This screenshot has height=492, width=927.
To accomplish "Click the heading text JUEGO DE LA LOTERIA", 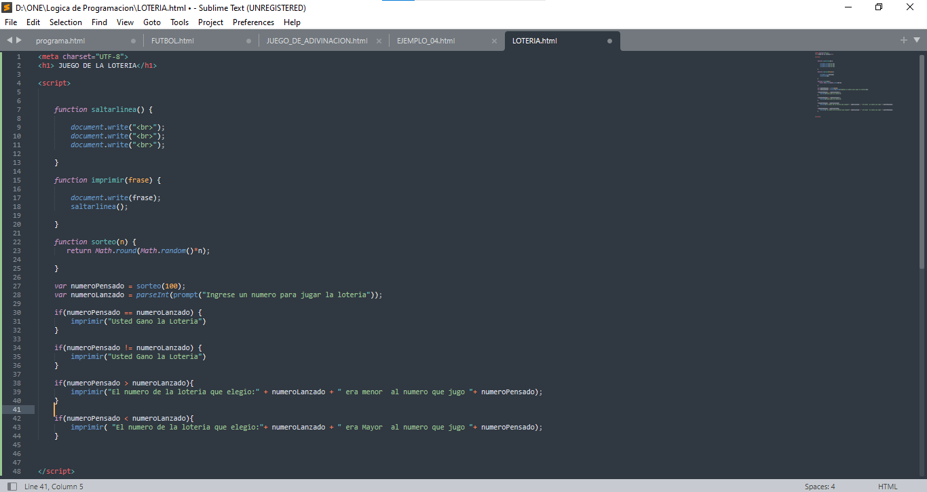I will 97,66.
